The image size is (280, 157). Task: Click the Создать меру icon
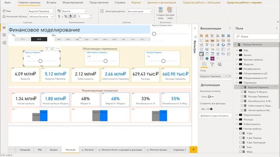[x=161, y=13]
